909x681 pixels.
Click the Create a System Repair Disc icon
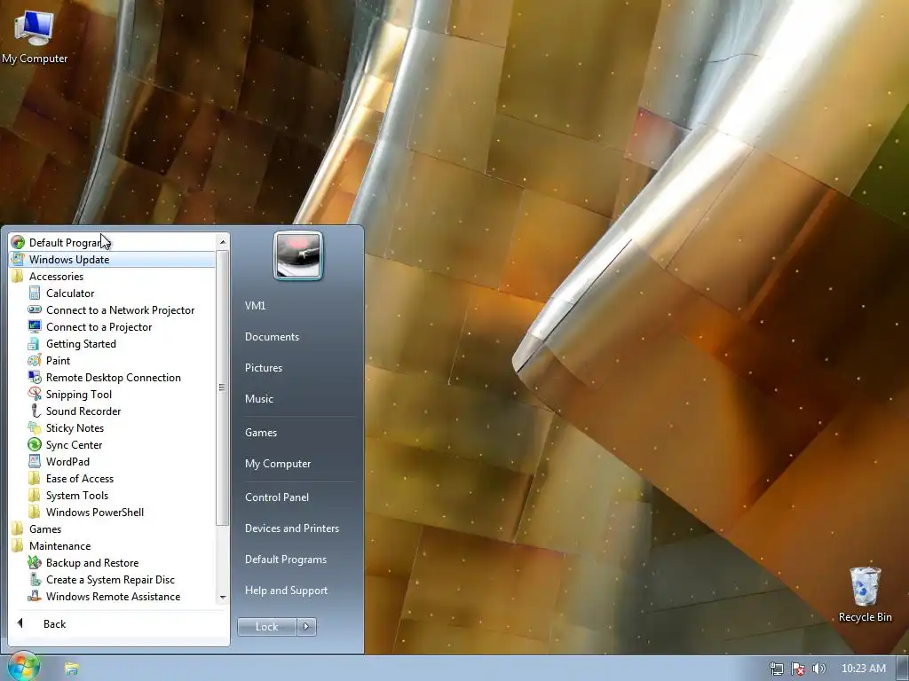point(35,579)
